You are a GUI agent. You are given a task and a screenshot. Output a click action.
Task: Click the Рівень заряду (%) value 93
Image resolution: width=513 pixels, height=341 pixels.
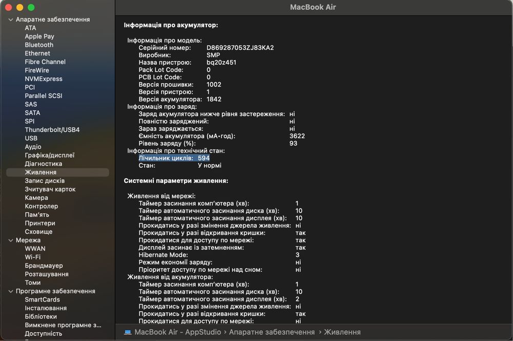point(293,143)
